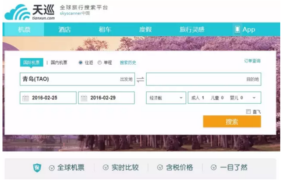
Task: Click the phone icon beside App
Action: click(237, 29)
